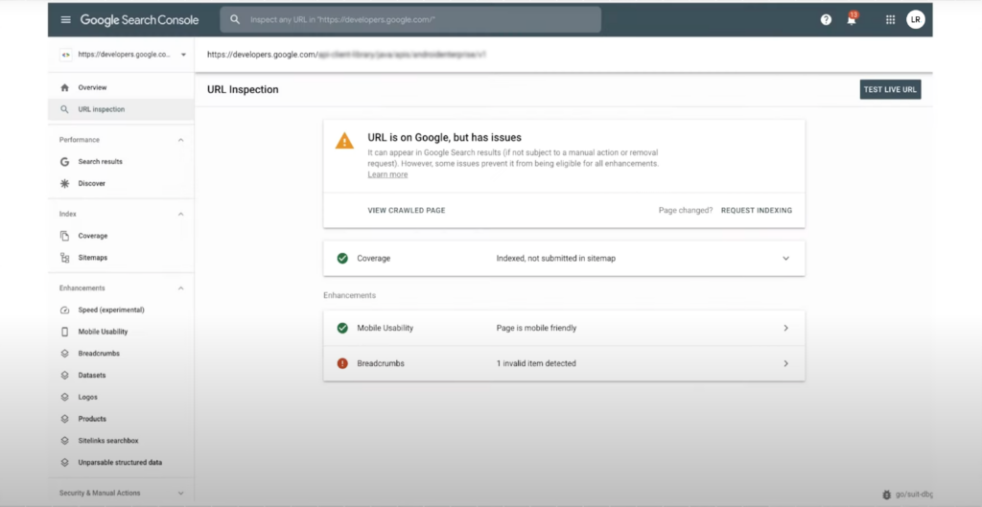Open Unparsable structured data report
Screen dimensions: 982x507
[x=121, y=463]
